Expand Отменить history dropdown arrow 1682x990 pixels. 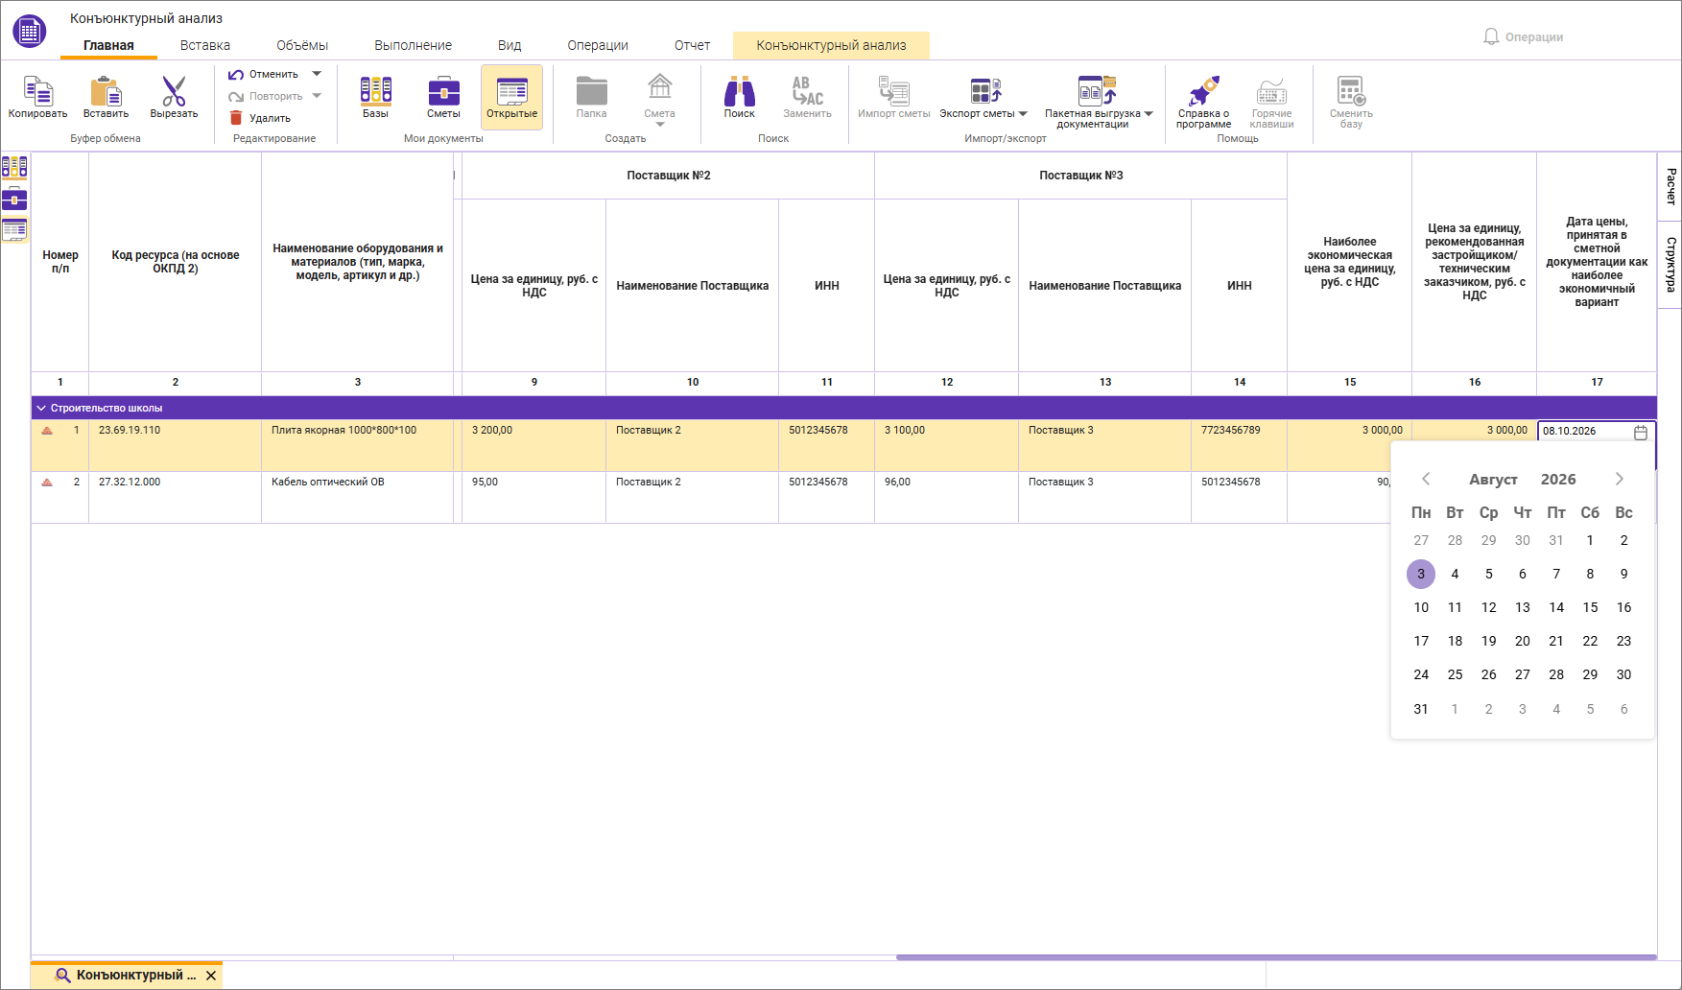point(317,74)
